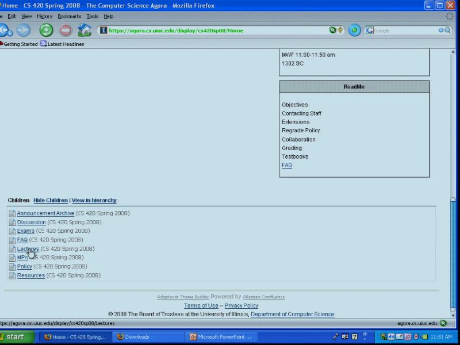Click the Latest Headlines bookmark

(65, 44)
